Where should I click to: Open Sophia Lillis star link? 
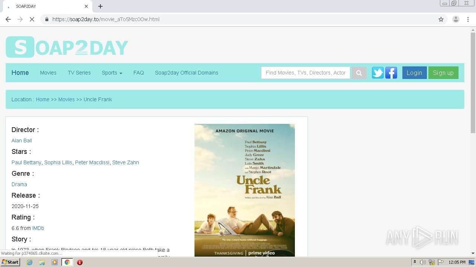(58, 162)
